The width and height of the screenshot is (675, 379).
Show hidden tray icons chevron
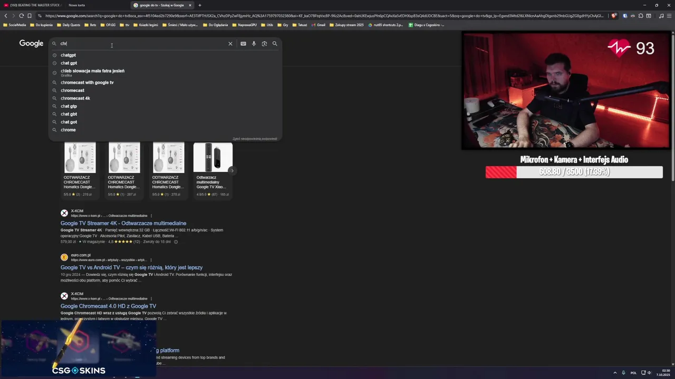tap(615, 373)
